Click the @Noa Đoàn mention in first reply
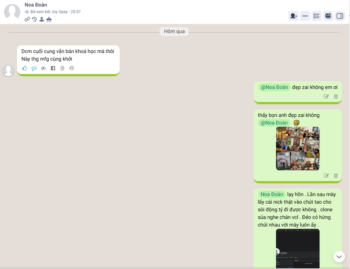 pyautogui.click(x=275, y=87)
